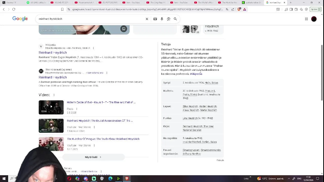Open options for The Holocaust Explained result

107,73
